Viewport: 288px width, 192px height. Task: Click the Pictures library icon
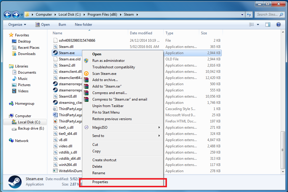click(x=14, y=85)
